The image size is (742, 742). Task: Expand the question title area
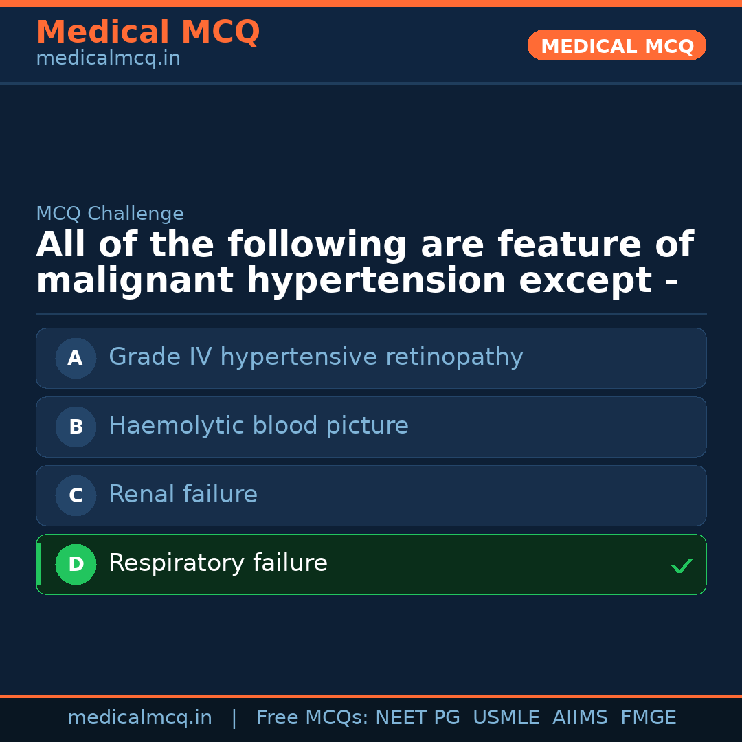364,261
